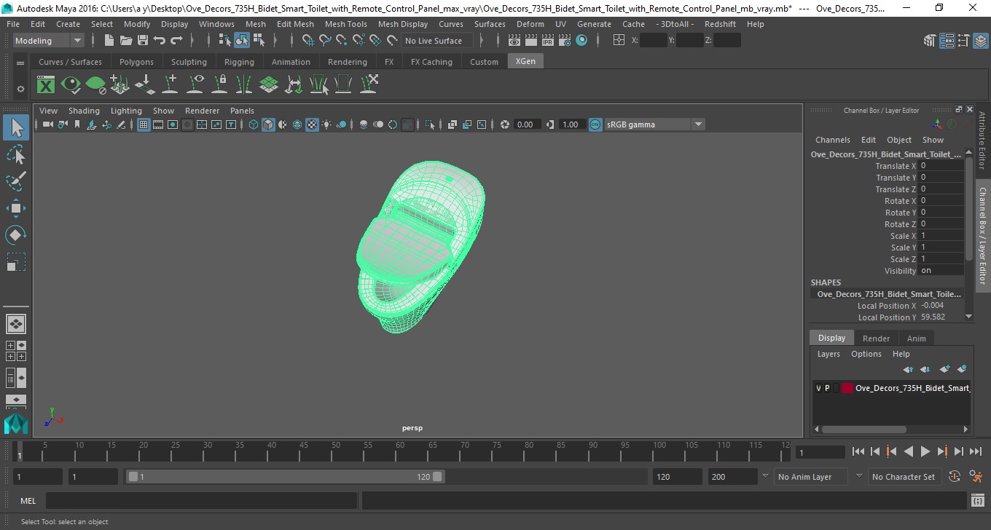991x530 pixels.
Task: Switch to the Polygons shelf tab
Action: point(136,62)
